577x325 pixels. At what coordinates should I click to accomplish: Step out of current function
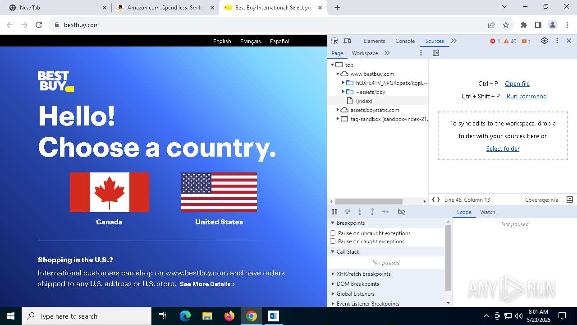372,212
